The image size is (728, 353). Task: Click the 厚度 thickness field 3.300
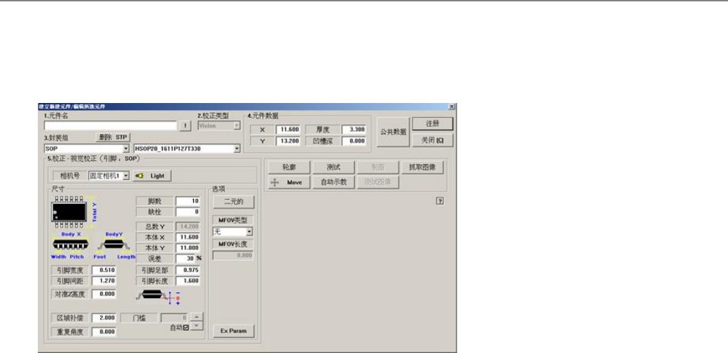coord(354,130)
